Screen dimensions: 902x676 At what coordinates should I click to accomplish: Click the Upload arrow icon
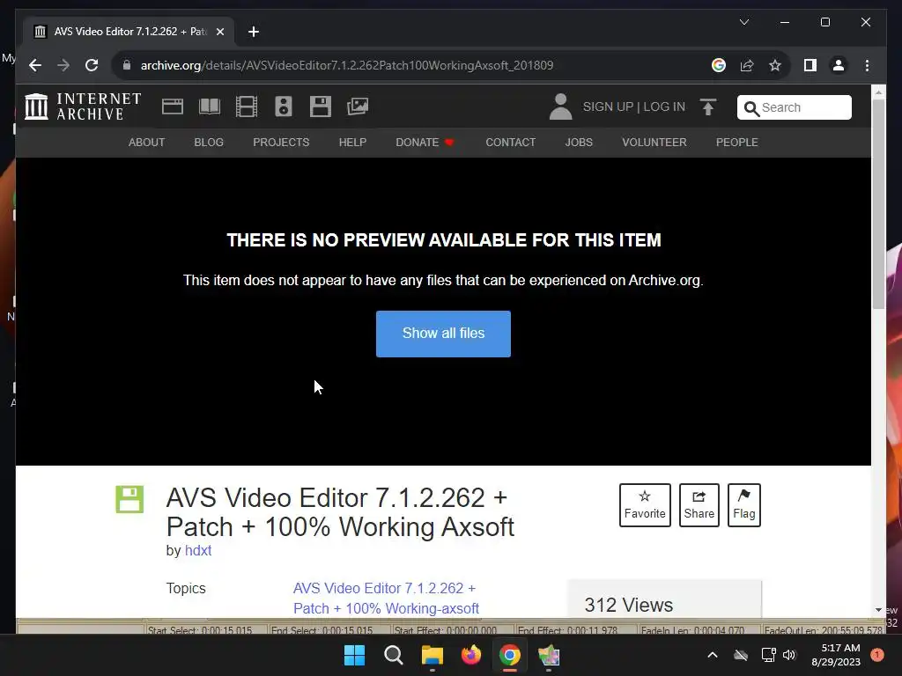(x=708, y=107)
